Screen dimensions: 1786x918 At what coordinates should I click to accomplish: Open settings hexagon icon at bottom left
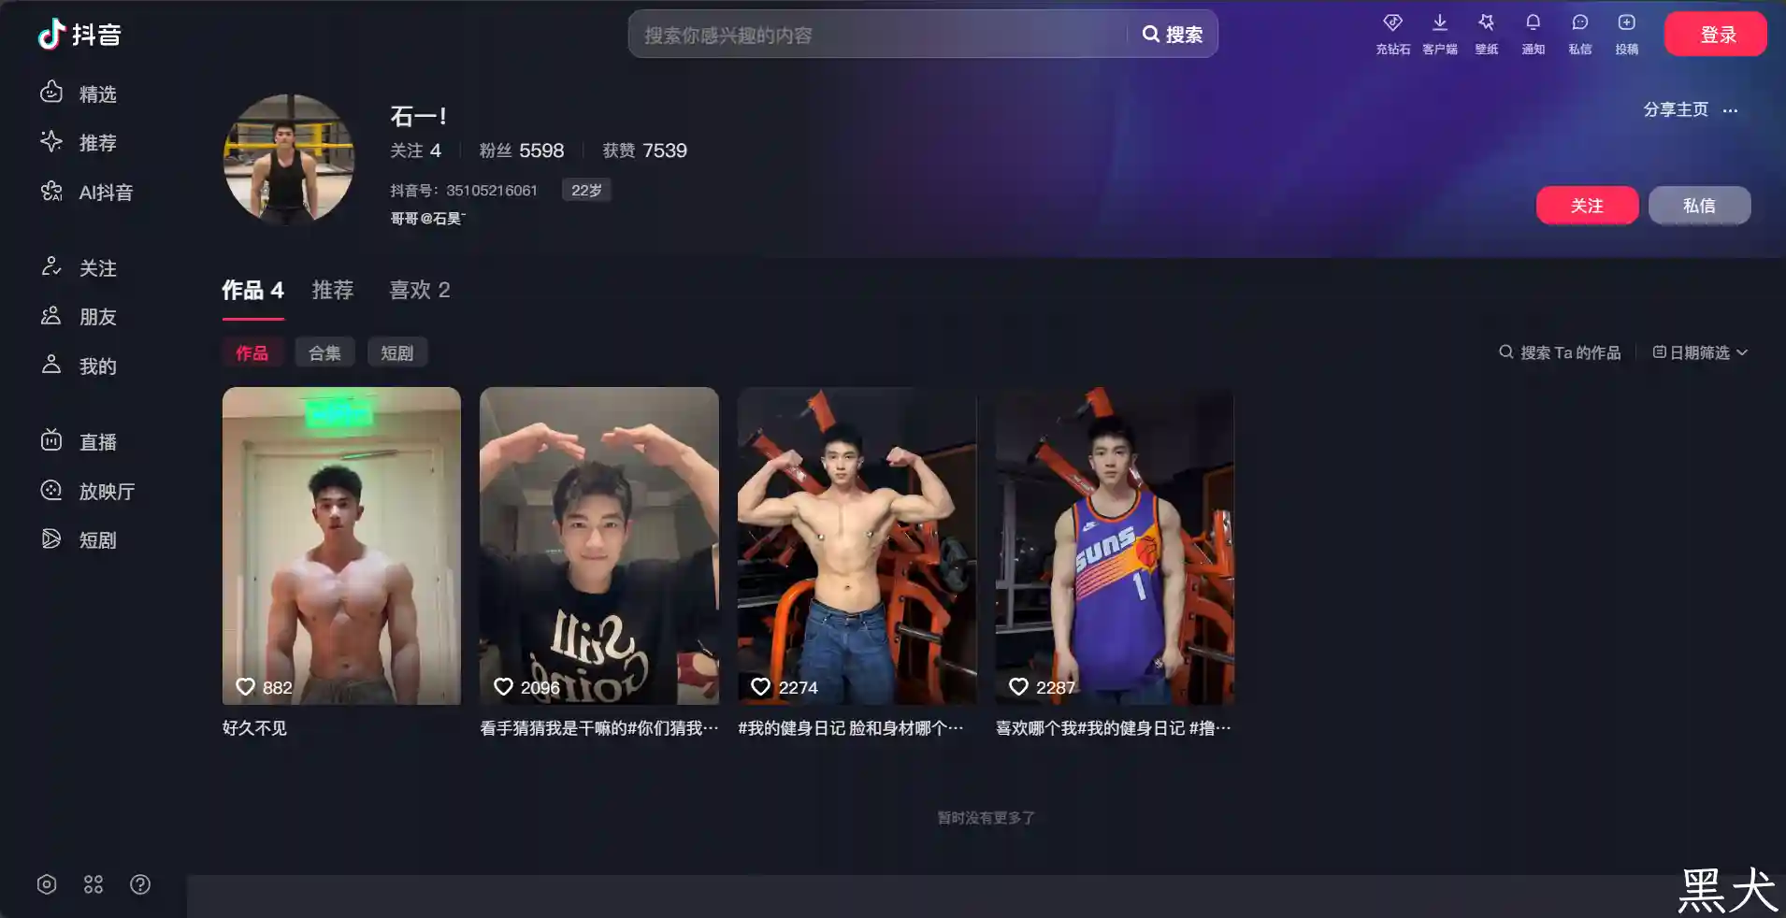47,884
